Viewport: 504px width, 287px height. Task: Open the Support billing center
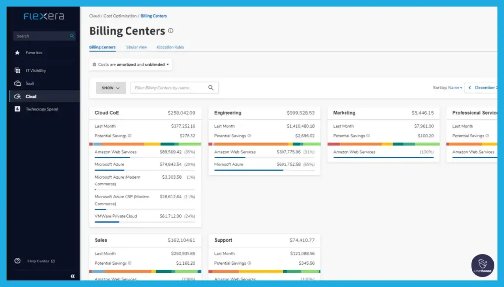[x=223, y=240]
